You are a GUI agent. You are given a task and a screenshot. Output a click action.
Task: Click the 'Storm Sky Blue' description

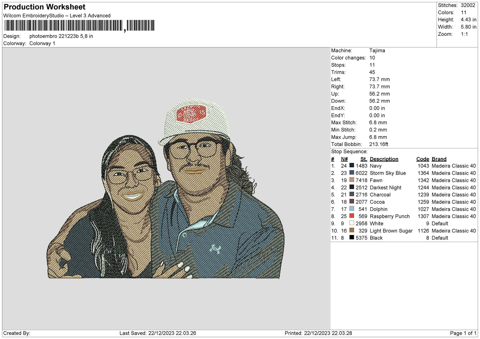click(388, 173)
